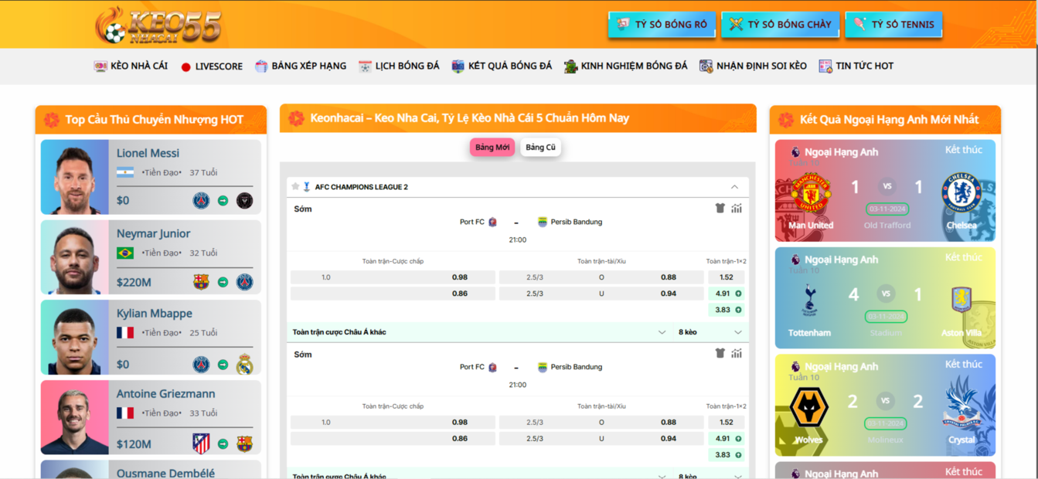
Task: Click the red Livescore dot icon
Action: [185, 67]
